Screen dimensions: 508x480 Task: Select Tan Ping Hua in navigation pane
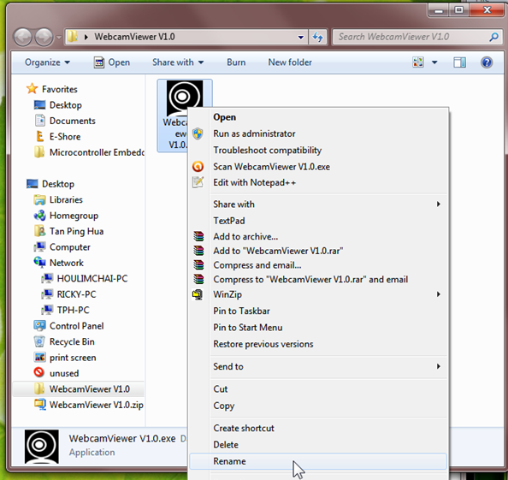(76, 231)
